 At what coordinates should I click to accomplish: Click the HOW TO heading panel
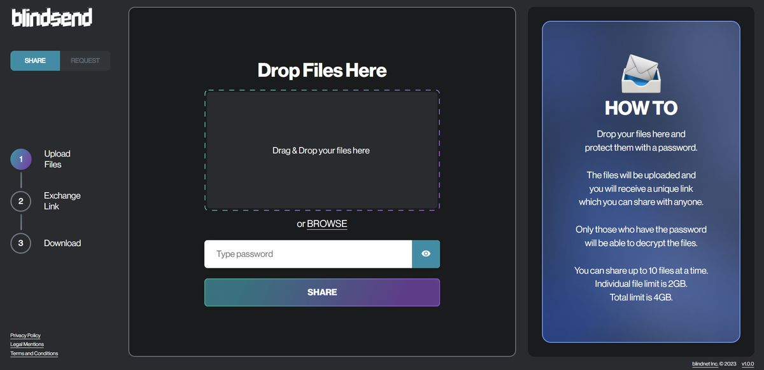[640, 108]
